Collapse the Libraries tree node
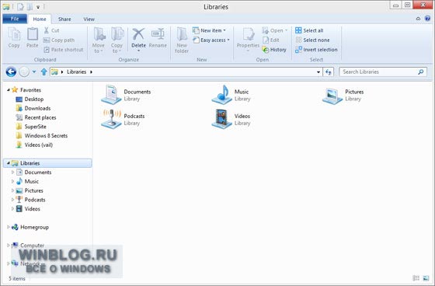 [x=8, y=163]
